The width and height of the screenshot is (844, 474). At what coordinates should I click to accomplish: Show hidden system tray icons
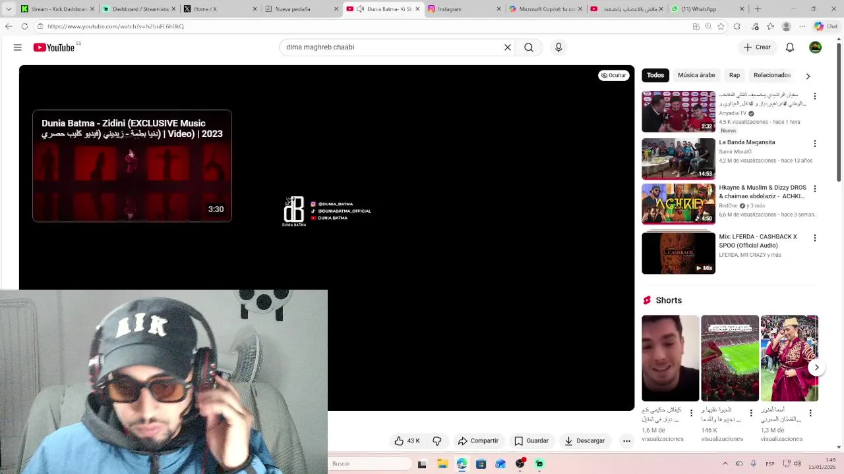[x=725, y=463]
